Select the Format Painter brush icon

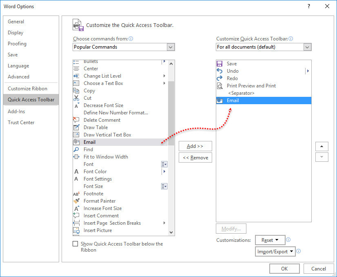coord(76,201)
